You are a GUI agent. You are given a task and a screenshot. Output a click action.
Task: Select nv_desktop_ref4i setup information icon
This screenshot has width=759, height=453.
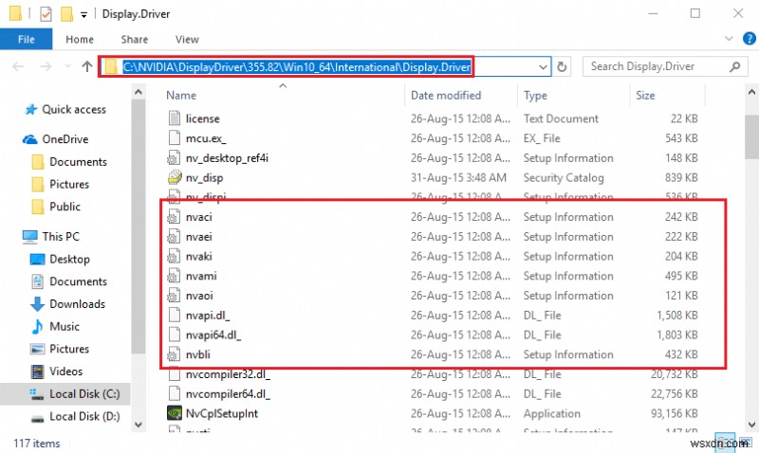click(x=175, y=158)
